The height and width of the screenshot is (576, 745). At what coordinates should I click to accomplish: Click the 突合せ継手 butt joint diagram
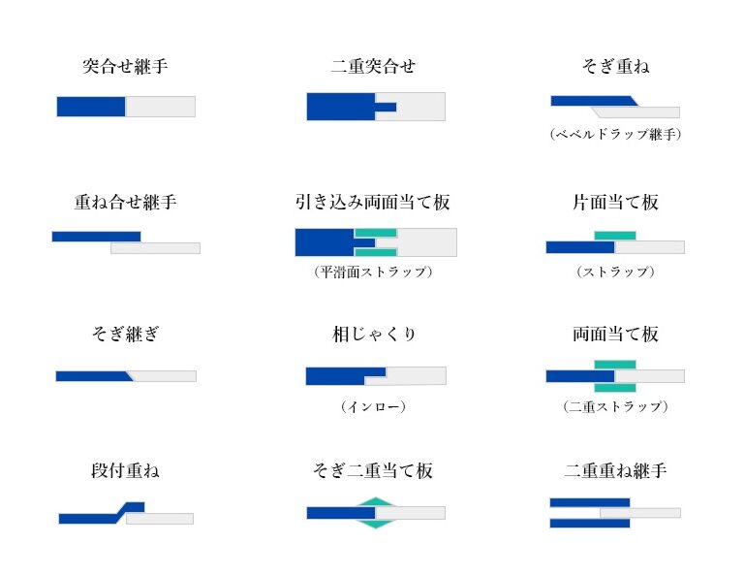pos(126,107)
